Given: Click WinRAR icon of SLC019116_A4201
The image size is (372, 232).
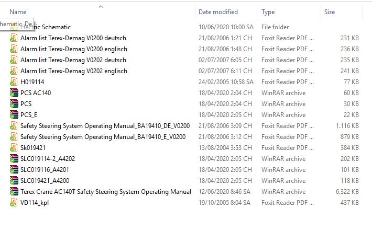Looking at the screenshot, I should pyautogui.click(x=14, y=170).
